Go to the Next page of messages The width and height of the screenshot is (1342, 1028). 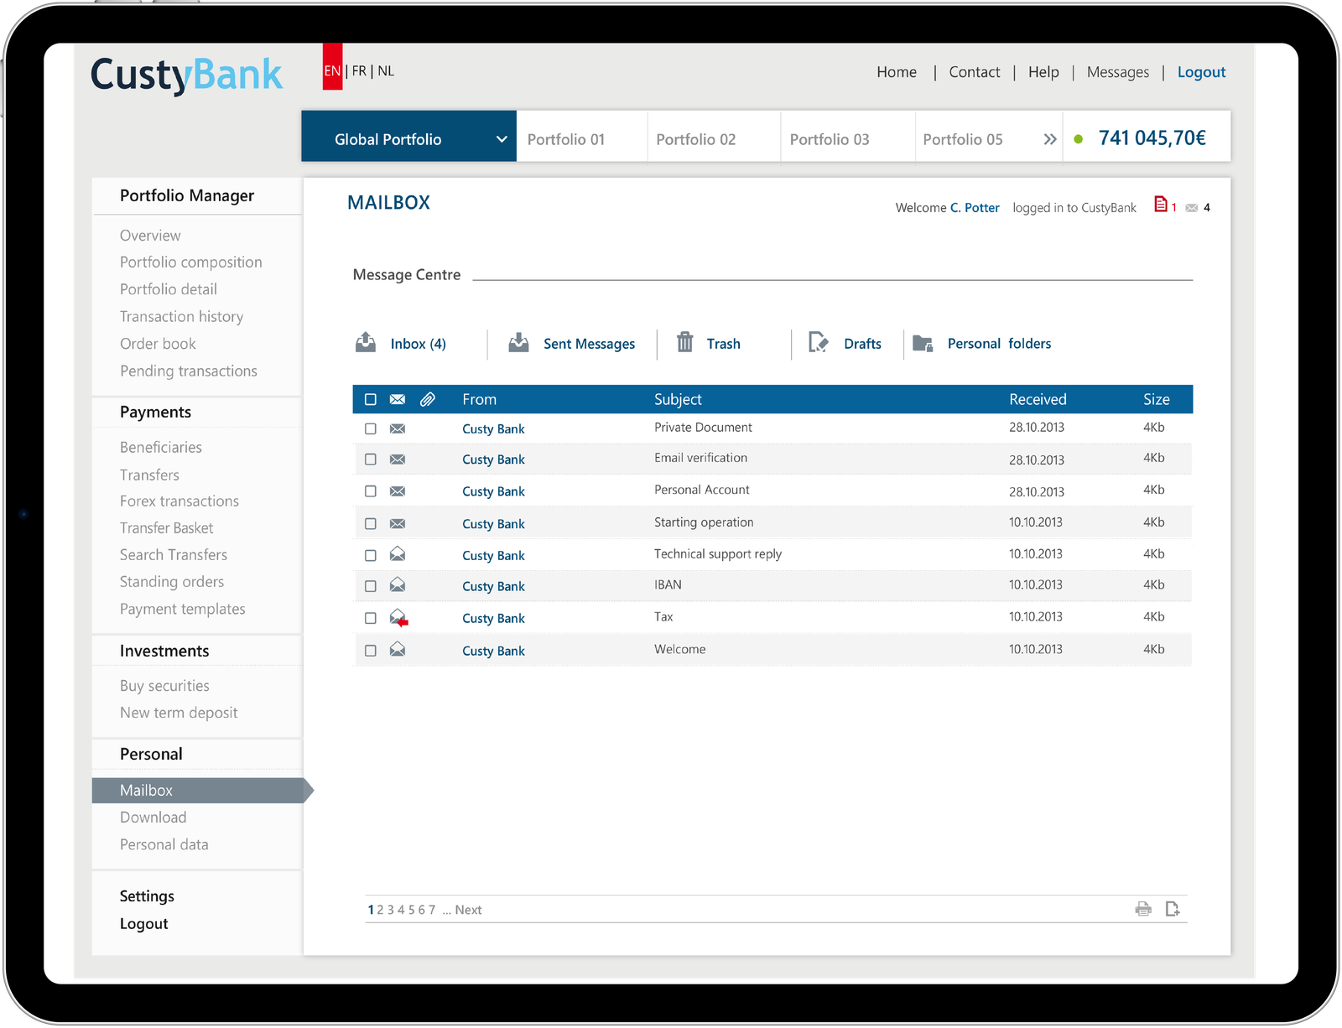coord(468,910)
